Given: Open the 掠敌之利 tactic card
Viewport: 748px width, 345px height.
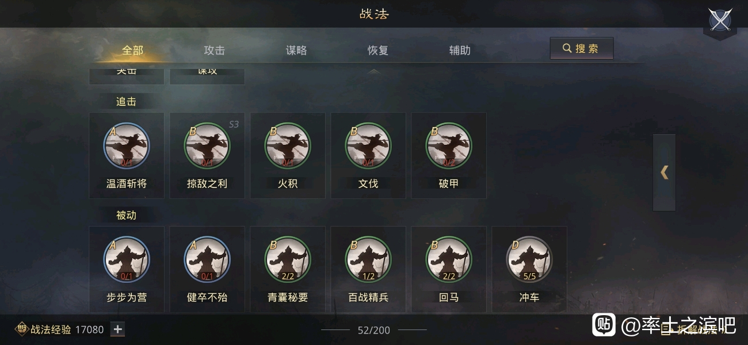Looking at the screenshot, I should pos(207,155).
